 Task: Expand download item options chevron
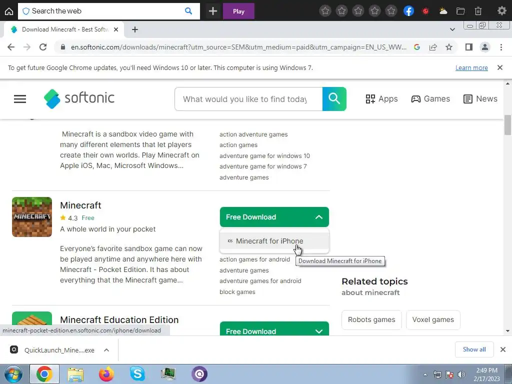click(106, 350)
